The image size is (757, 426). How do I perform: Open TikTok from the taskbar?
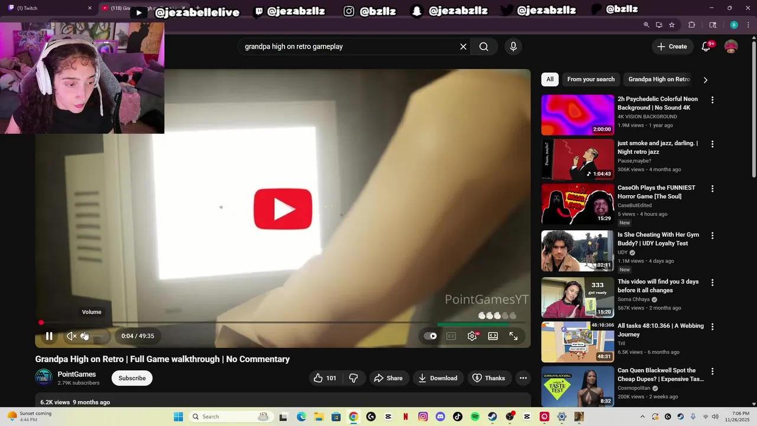pyautogui.click(x=458, y=417)
